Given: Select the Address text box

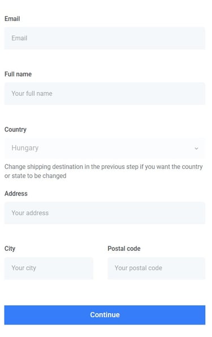Looking at the screenshot, I should [x=105, y=213].
